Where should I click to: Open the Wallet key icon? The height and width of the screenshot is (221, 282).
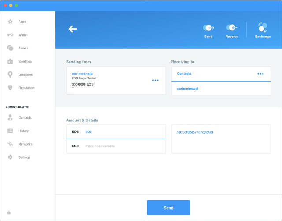point(10,35)
